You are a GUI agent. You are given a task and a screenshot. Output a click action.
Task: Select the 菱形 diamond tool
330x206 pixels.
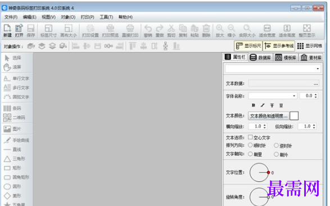pos(12,196)
